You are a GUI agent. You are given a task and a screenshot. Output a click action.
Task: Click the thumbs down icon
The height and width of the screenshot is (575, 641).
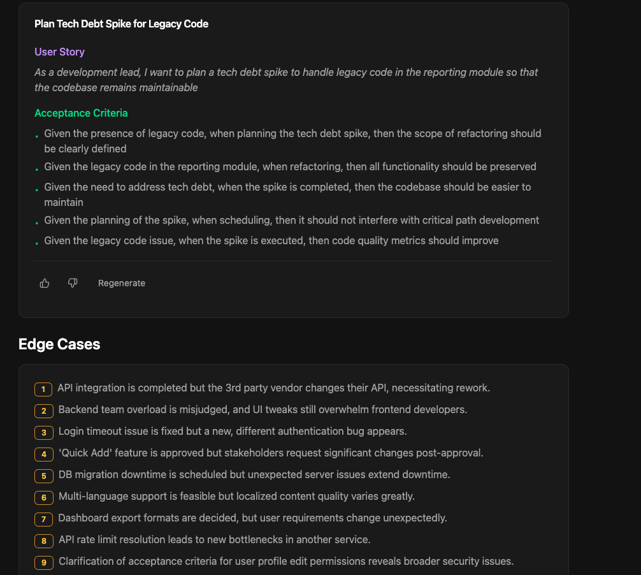tap(73, 283)
